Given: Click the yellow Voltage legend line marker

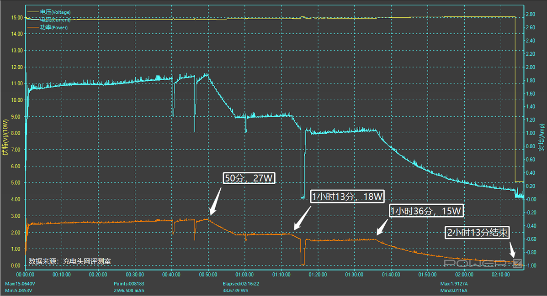Looking at the screenshot, I should click(33, 12).
